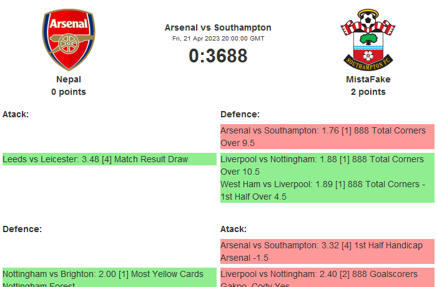Click the match date Fri, 21 Apr 2023

click(x=218, y=38)
